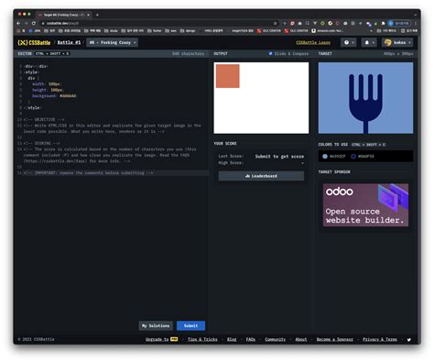Click the extensions puzzle-piece icon

pyautogui.click(x=384, y=23)
